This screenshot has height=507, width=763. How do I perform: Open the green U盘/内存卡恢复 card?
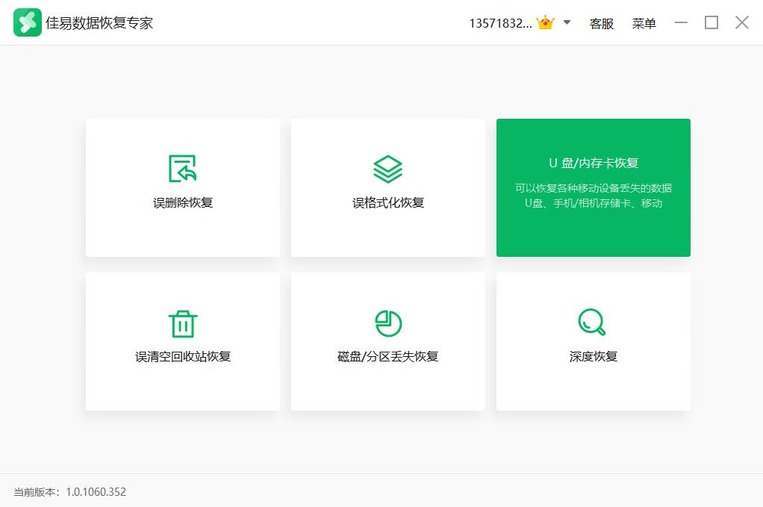pyautogui.click(x=593, y=187)
